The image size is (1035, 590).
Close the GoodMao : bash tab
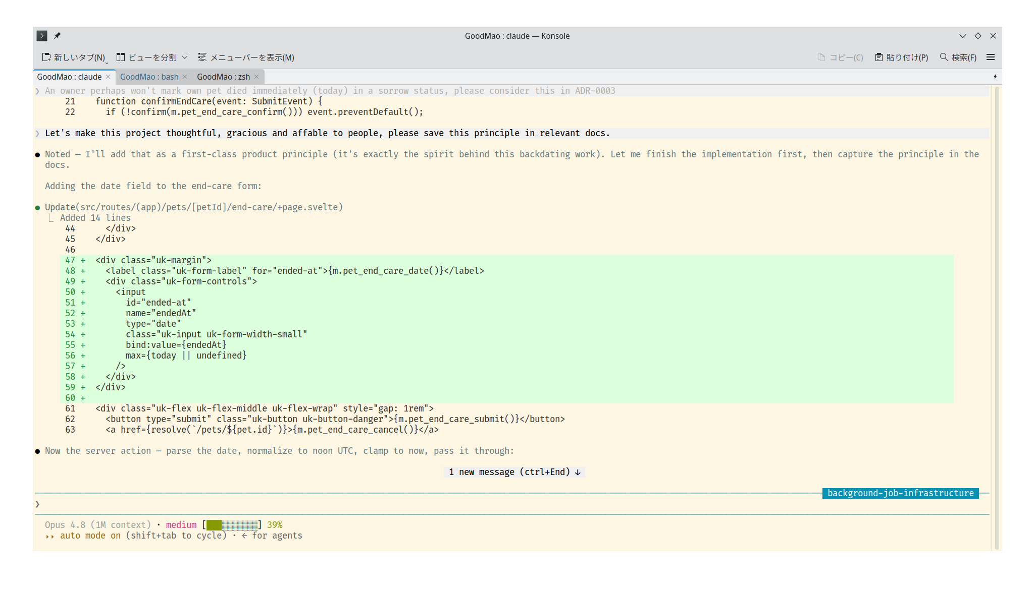click(x=185, y=77)
